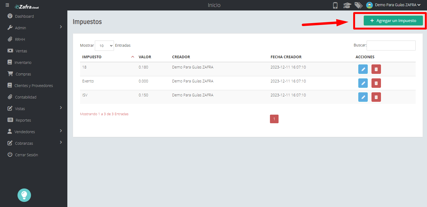Open the price tags icon in top bar

358,5
